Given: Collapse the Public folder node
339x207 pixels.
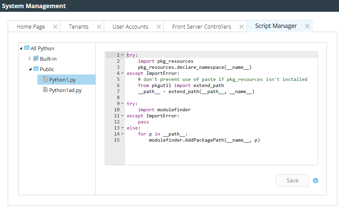Looking at the screenshot, I should click(30, 69).
